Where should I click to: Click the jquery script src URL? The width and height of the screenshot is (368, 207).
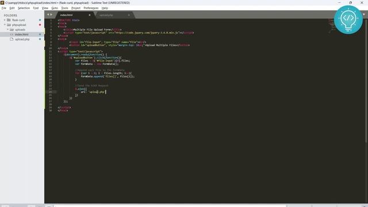pos(147,33)
